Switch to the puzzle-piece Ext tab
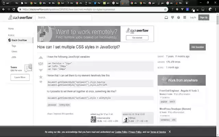 point(24,3)
